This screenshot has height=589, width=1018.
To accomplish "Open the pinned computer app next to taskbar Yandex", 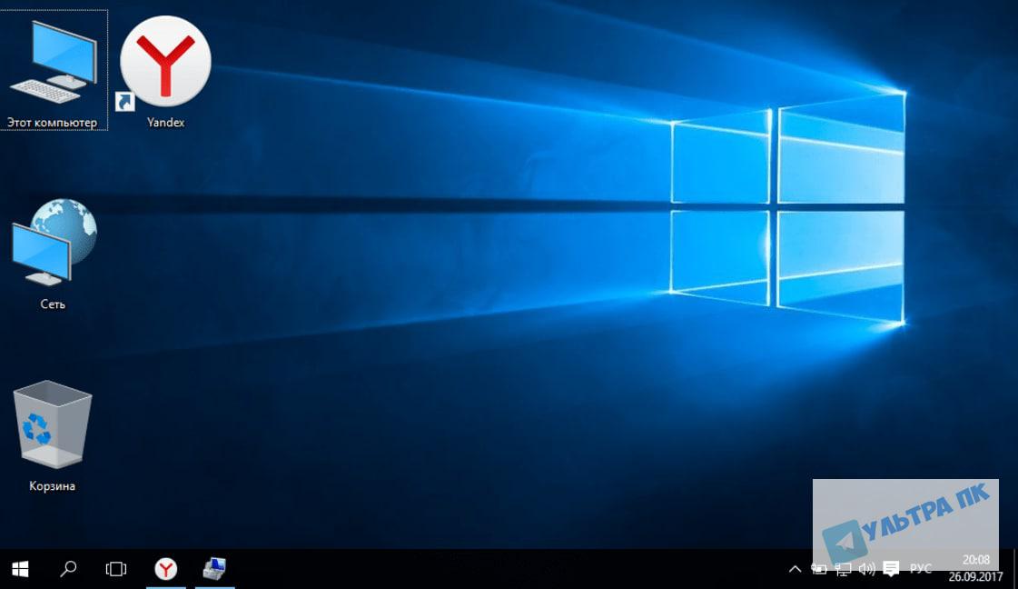I will coord(214,570).
